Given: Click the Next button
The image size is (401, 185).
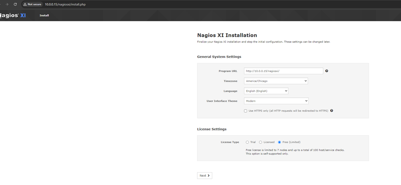Looking at the screenshot, I should pos(204,176).
